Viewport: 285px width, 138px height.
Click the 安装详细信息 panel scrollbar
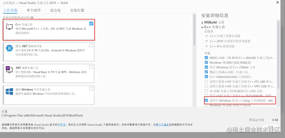(x=278, y=54)
